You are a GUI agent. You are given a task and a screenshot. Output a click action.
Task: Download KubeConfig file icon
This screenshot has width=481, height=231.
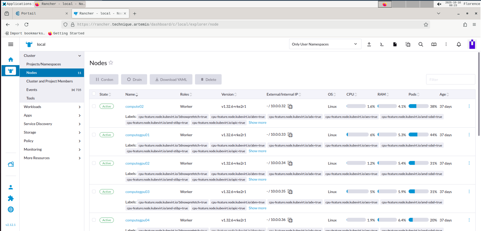click(x=395, y=44)
